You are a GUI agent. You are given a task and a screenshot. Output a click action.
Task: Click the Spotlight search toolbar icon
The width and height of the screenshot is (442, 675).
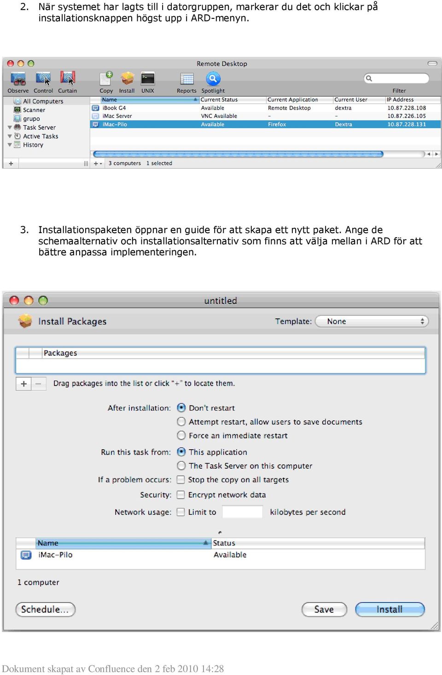click(x=213, y=79)
